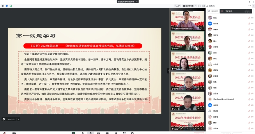Select member 马建军 in the list
Screen dimensions: 255x134
click(x=230, y=35)
